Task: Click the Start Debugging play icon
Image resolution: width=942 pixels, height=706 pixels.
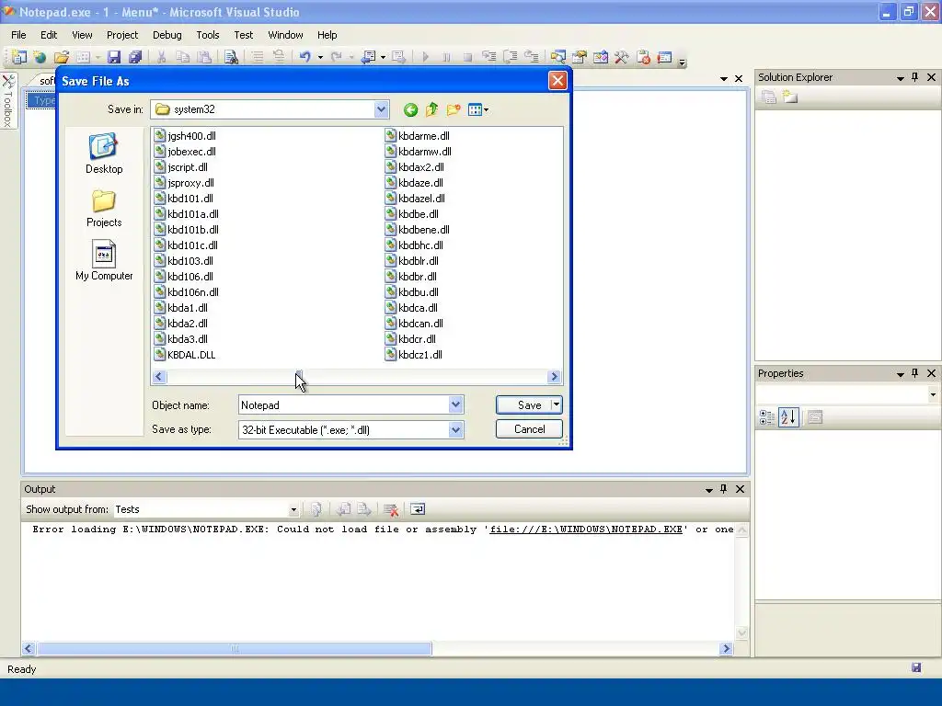Action: point(425,57)
